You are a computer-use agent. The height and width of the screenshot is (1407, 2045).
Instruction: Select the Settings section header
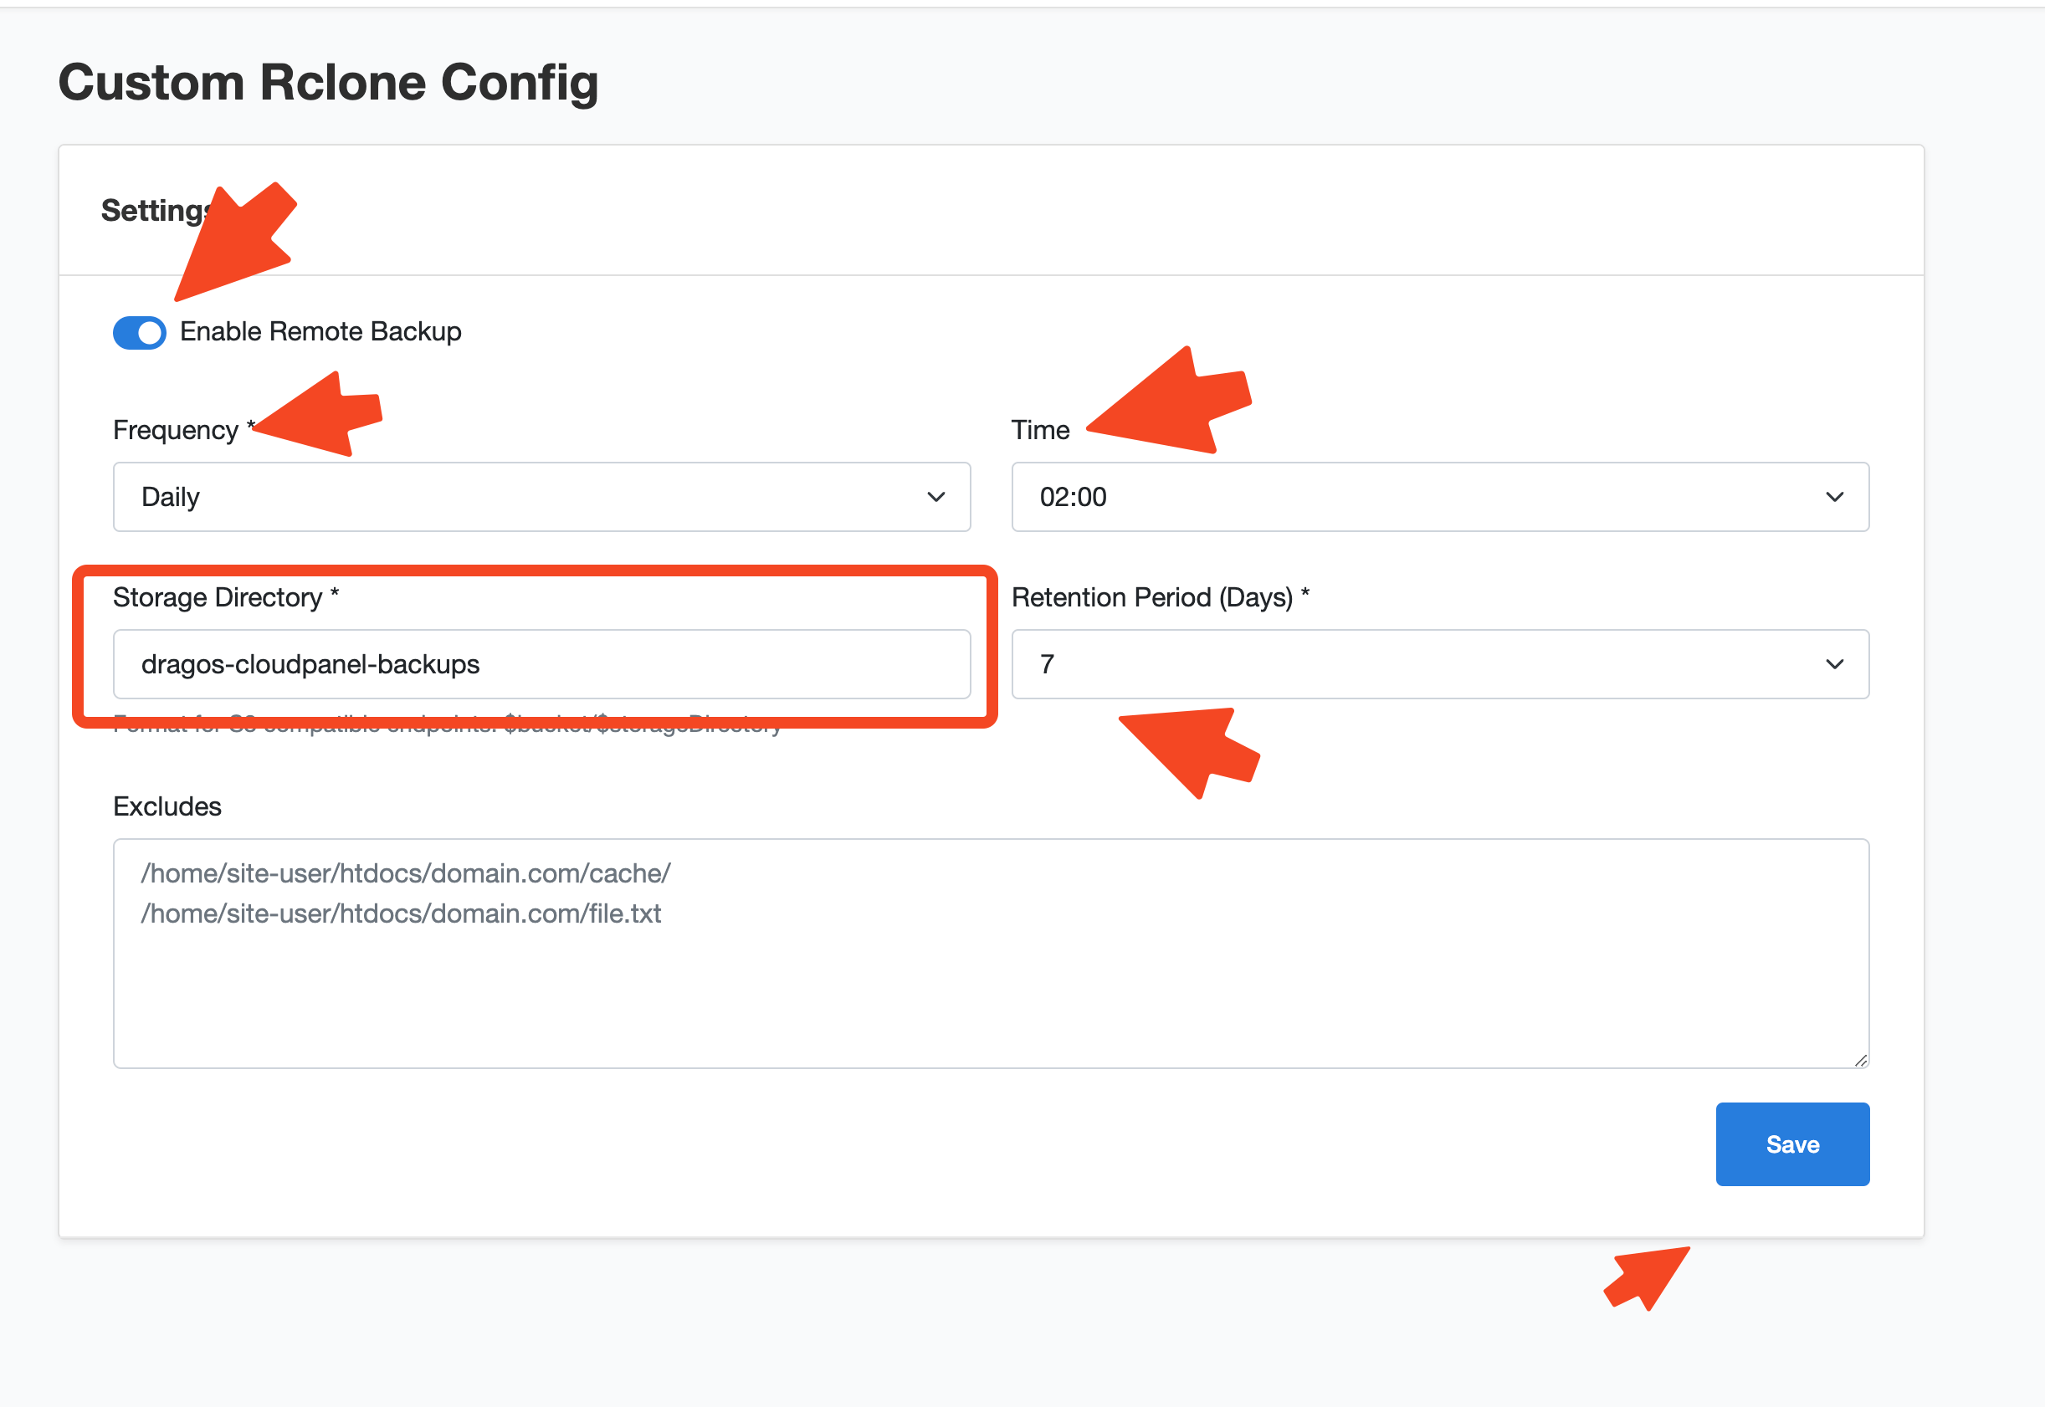click(x=155, y=212)
